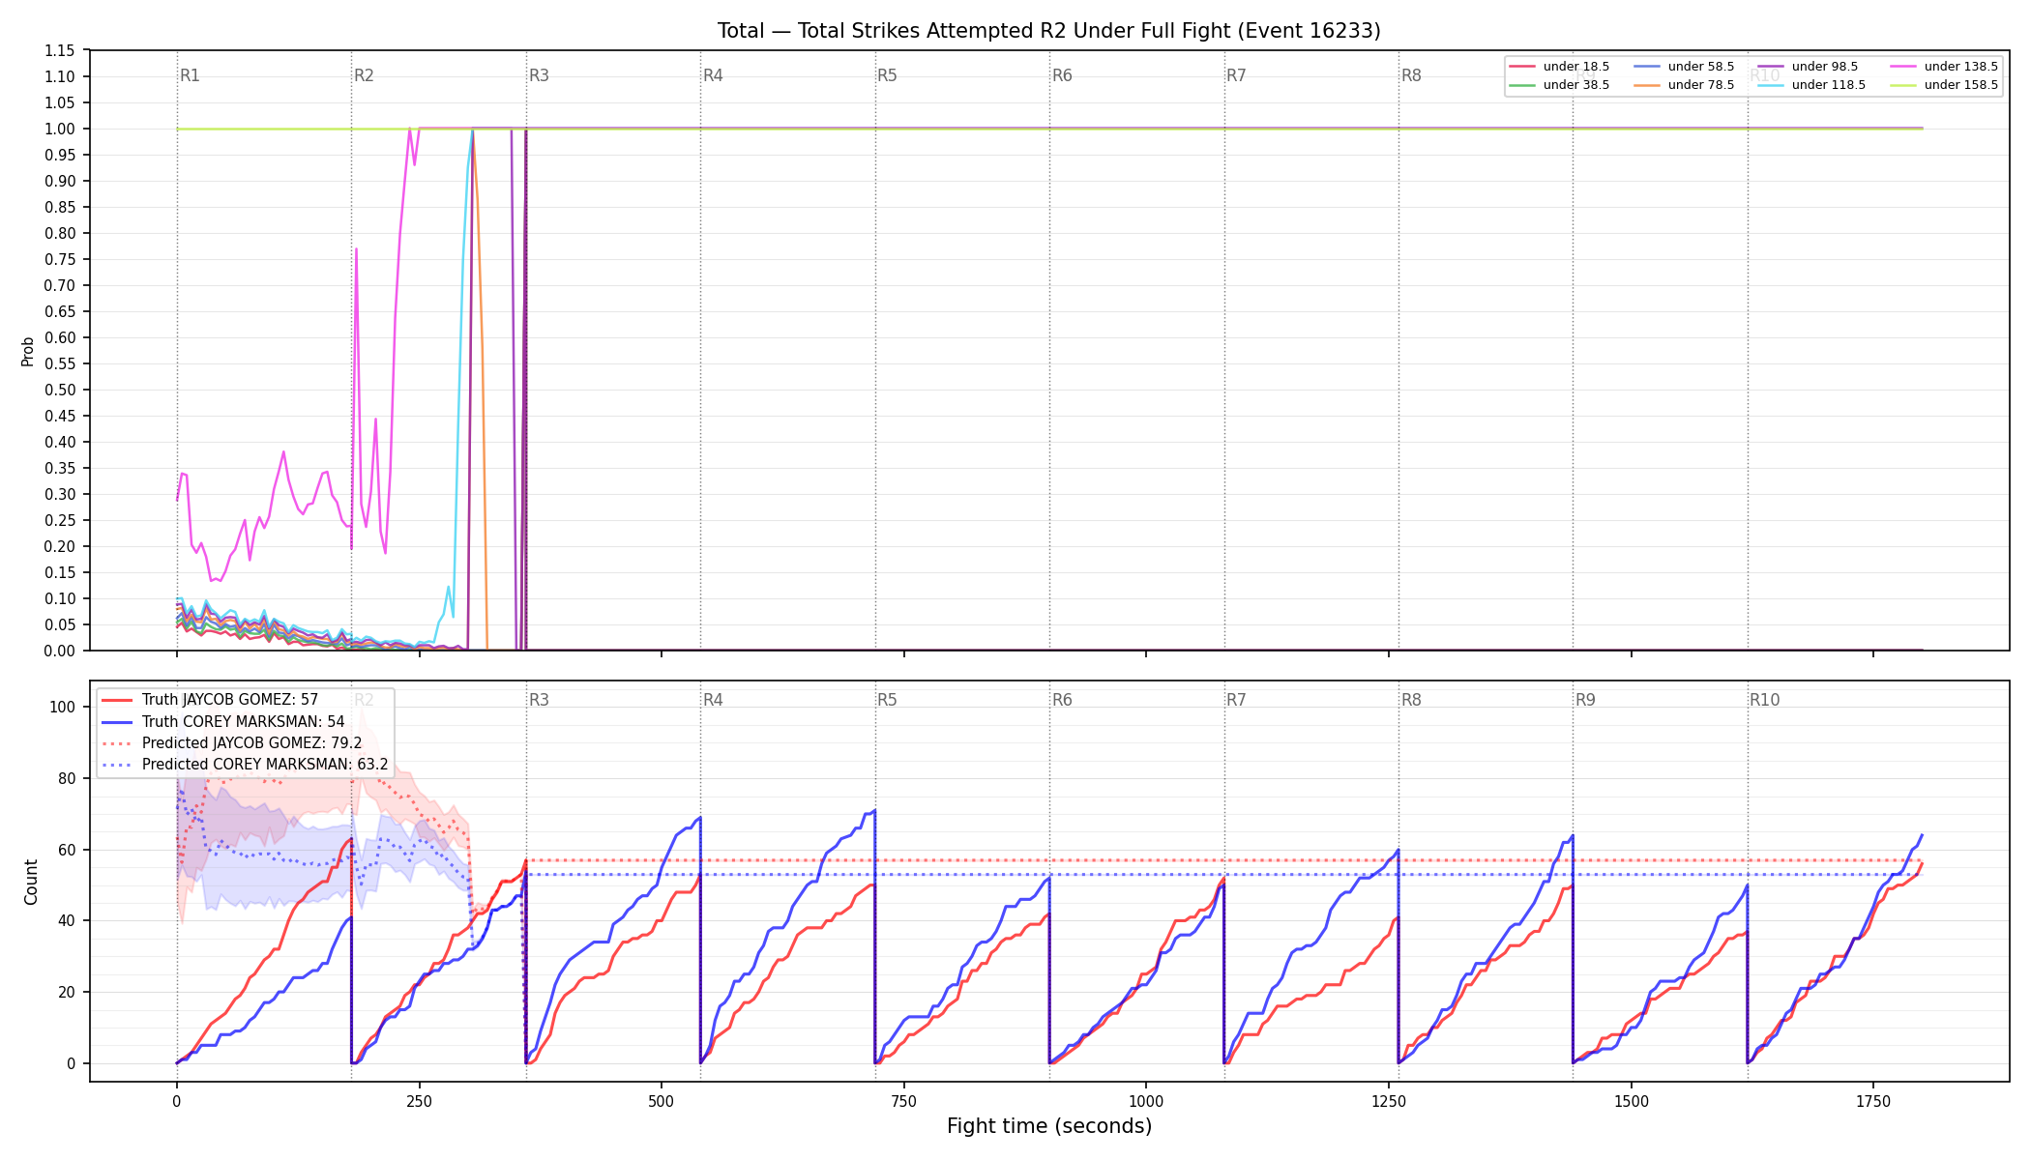Click the chart title mentioning Event 16233
Screen dimensions: 2031x1160
click(x=1048, y=31)
